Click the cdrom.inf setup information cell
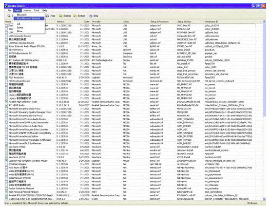This screenshot has width=270, height=208. click(154, 50)
